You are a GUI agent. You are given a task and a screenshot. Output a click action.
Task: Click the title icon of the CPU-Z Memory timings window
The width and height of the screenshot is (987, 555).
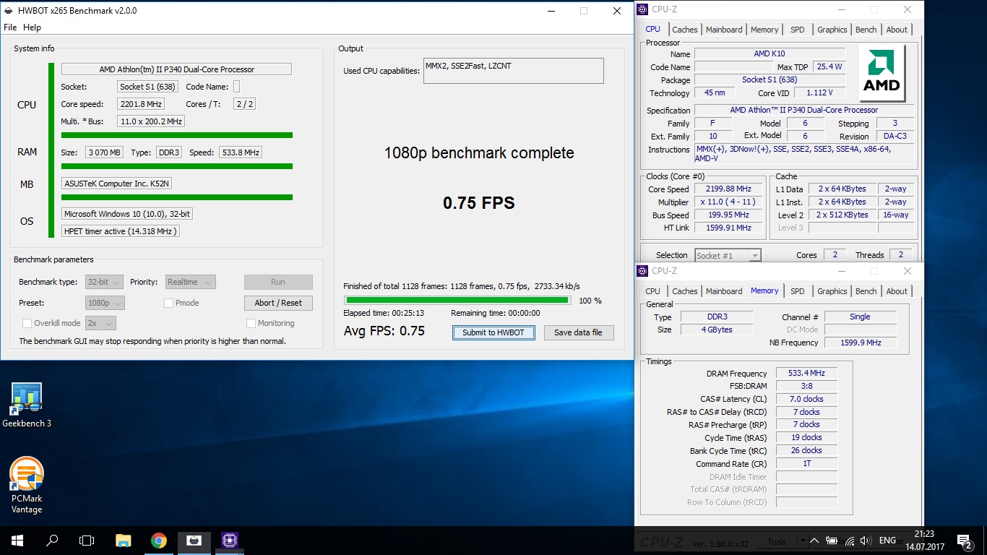pyautogui.click(x=642, y=271)
